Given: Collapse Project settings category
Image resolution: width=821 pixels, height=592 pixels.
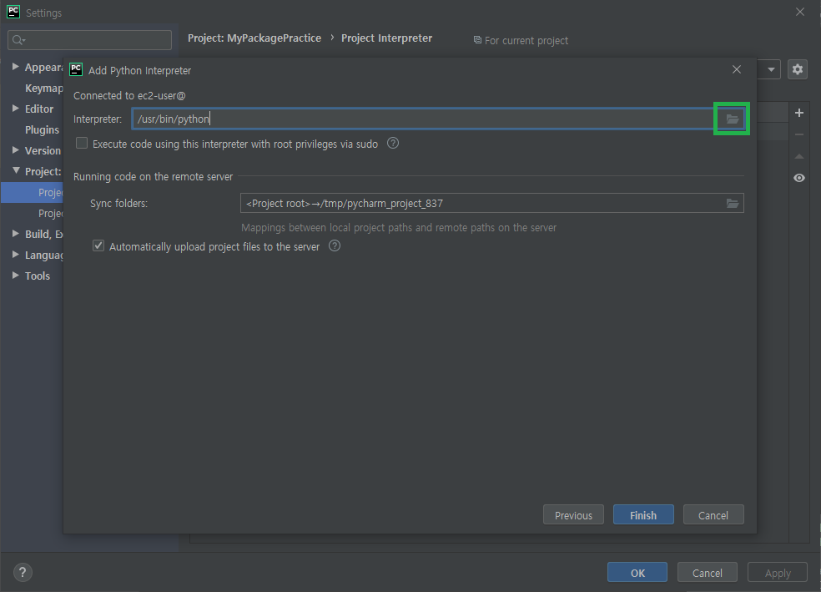Looking at the screenshot, I should coord(16,171).
